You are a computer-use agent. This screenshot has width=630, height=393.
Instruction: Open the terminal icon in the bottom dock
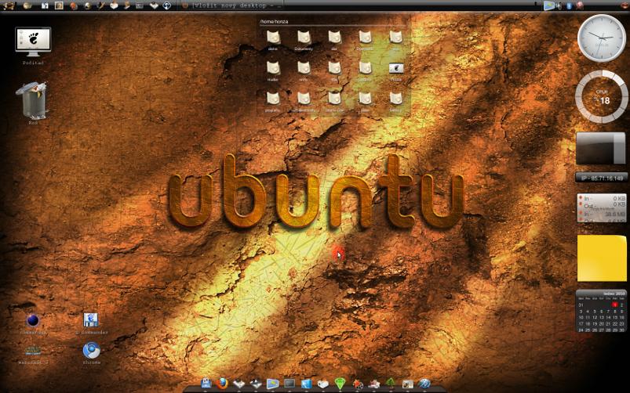point(290,384)
